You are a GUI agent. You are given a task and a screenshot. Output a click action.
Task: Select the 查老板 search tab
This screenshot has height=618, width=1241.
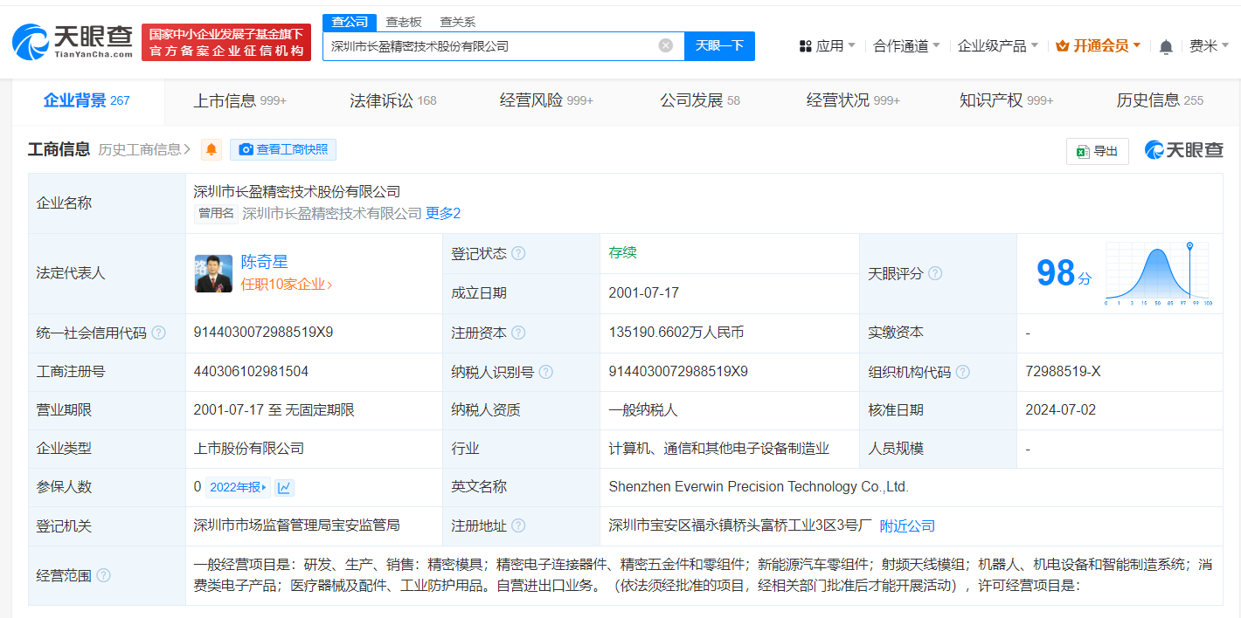pos(404,23)
